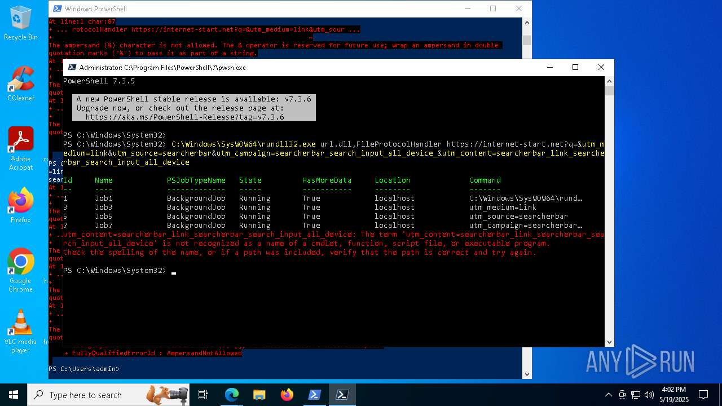Click the Windows PowerShell scrollbar down arrow
This screenshot has width=722, height=406.
click(527, 373)
